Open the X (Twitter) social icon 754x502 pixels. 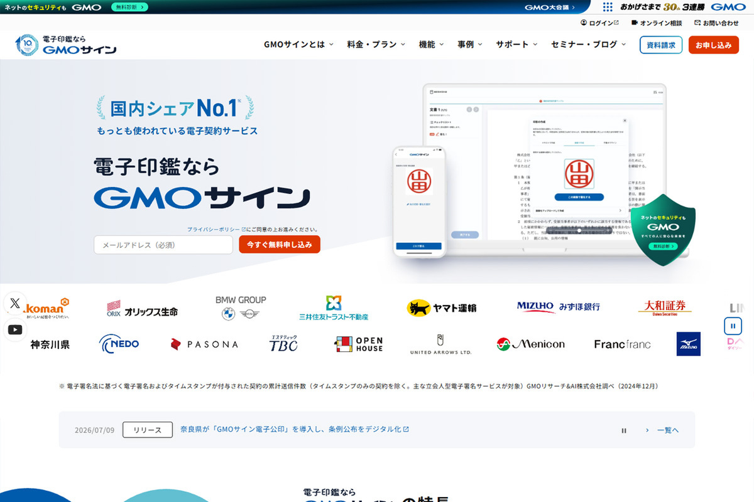click(x=15, y=303)
